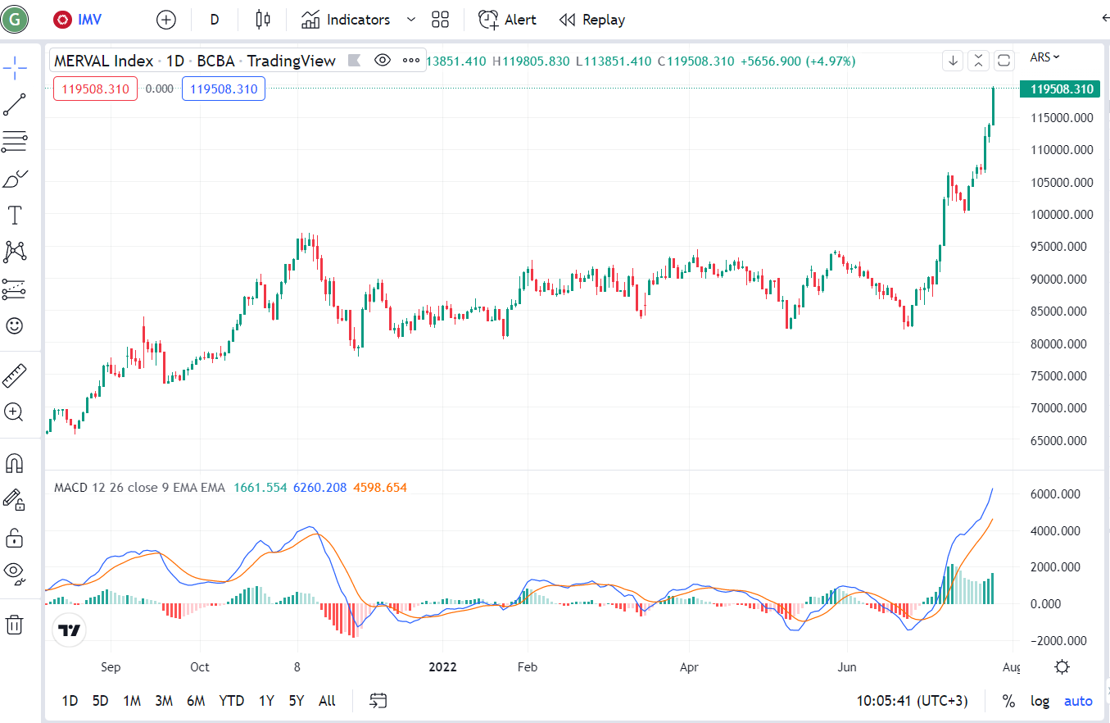Image resolution: width=1110 pixels, height=723 pixels.
Task: Click the add symbol plus icon
Action: pos(166,20)
